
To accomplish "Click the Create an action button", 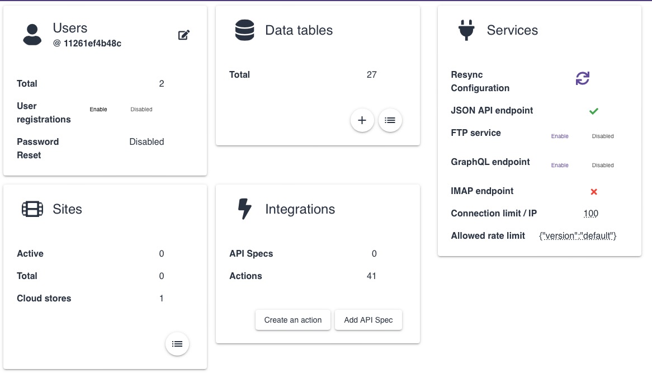I will click(293, 320).
